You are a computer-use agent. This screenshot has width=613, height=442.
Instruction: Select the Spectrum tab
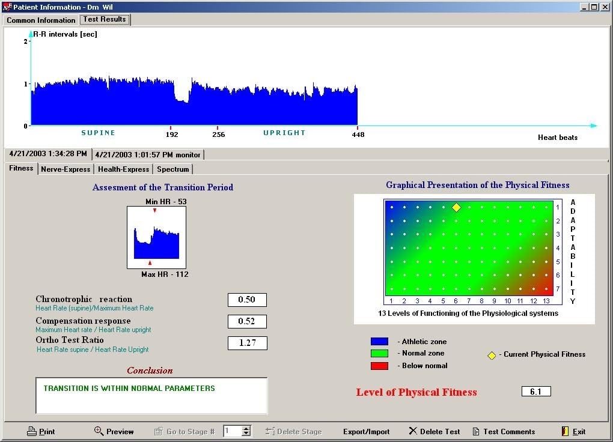[173, 169]
